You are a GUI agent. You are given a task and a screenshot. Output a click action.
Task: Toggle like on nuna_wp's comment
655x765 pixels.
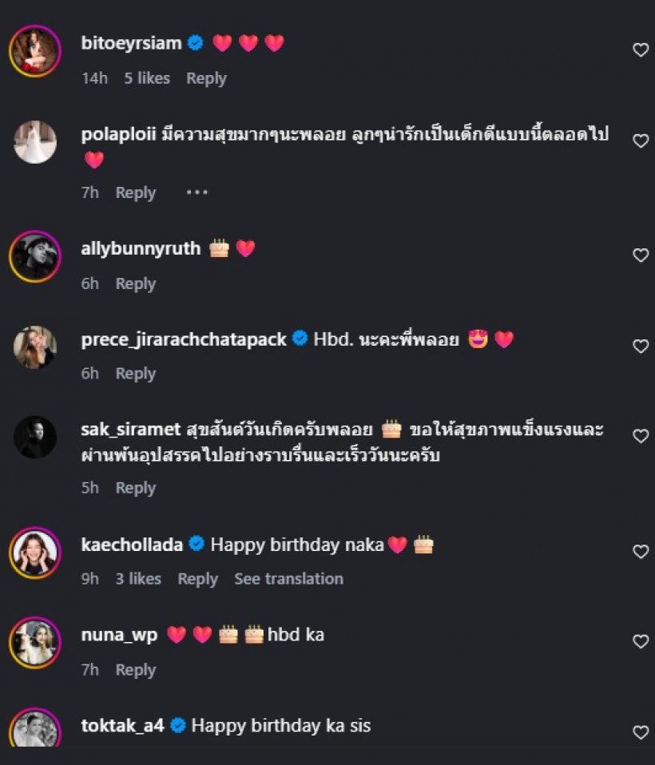(x=640, y=642)
